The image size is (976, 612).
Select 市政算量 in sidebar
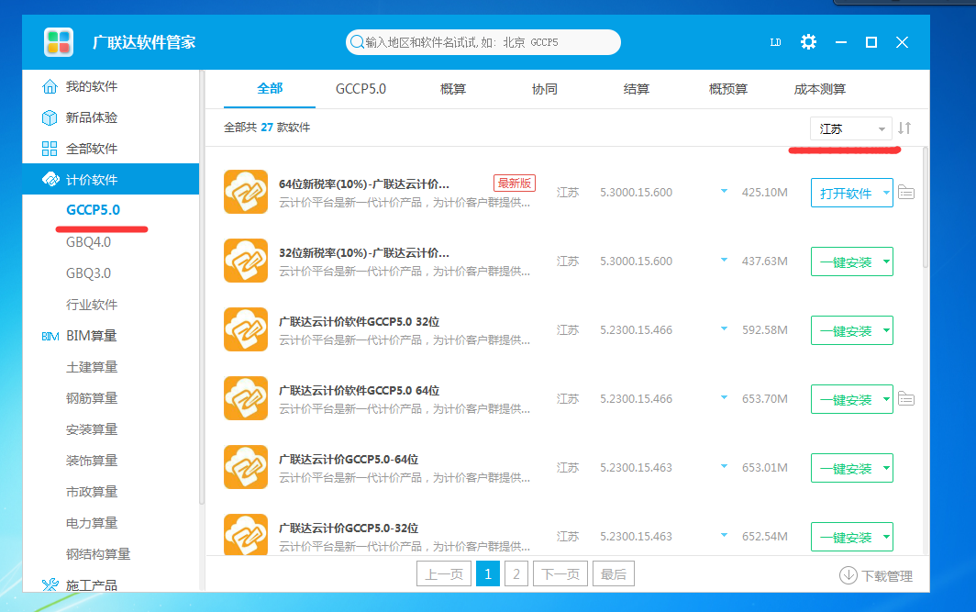tap(92, 492)
